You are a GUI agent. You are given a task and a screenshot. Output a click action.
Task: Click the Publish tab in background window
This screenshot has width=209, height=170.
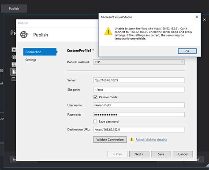[x=14, y=8]
